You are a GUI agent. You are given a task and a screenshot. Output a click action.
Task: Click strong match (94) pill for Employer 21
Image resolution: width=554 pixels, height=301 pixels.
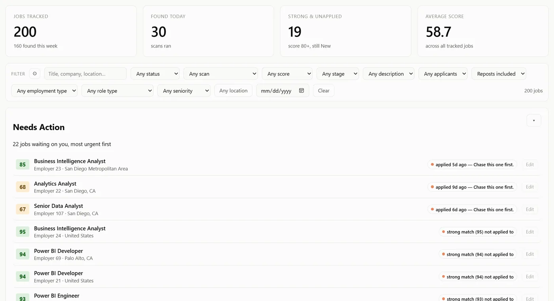(x=478, y=277)
